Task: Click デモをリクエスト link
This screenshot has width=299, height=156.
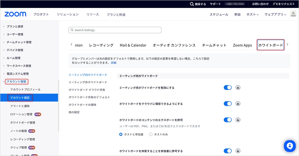Action: 284,4
